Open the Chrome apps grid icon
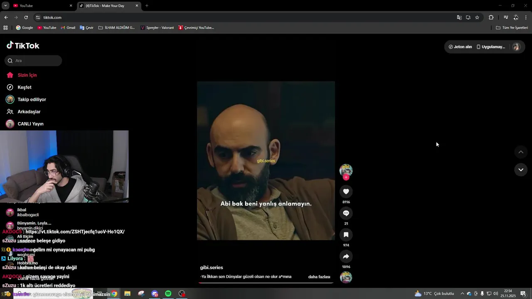 (5, 28)
